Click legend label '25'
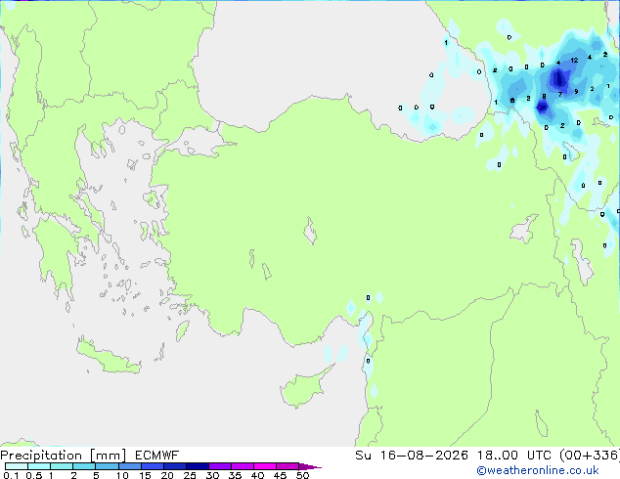The width and height of the screenshot is (620, 479). point(190,475)
